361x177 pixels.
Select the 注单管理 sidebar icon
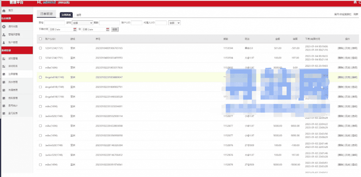4,74
